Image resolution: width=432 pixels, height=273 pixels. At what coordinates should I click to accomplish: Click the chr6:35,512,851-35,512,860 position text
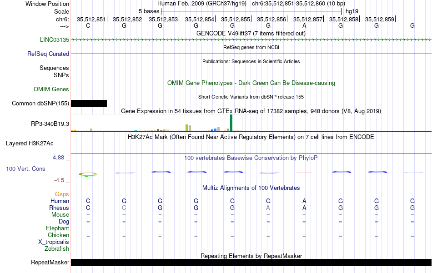(x=298, y=4)
